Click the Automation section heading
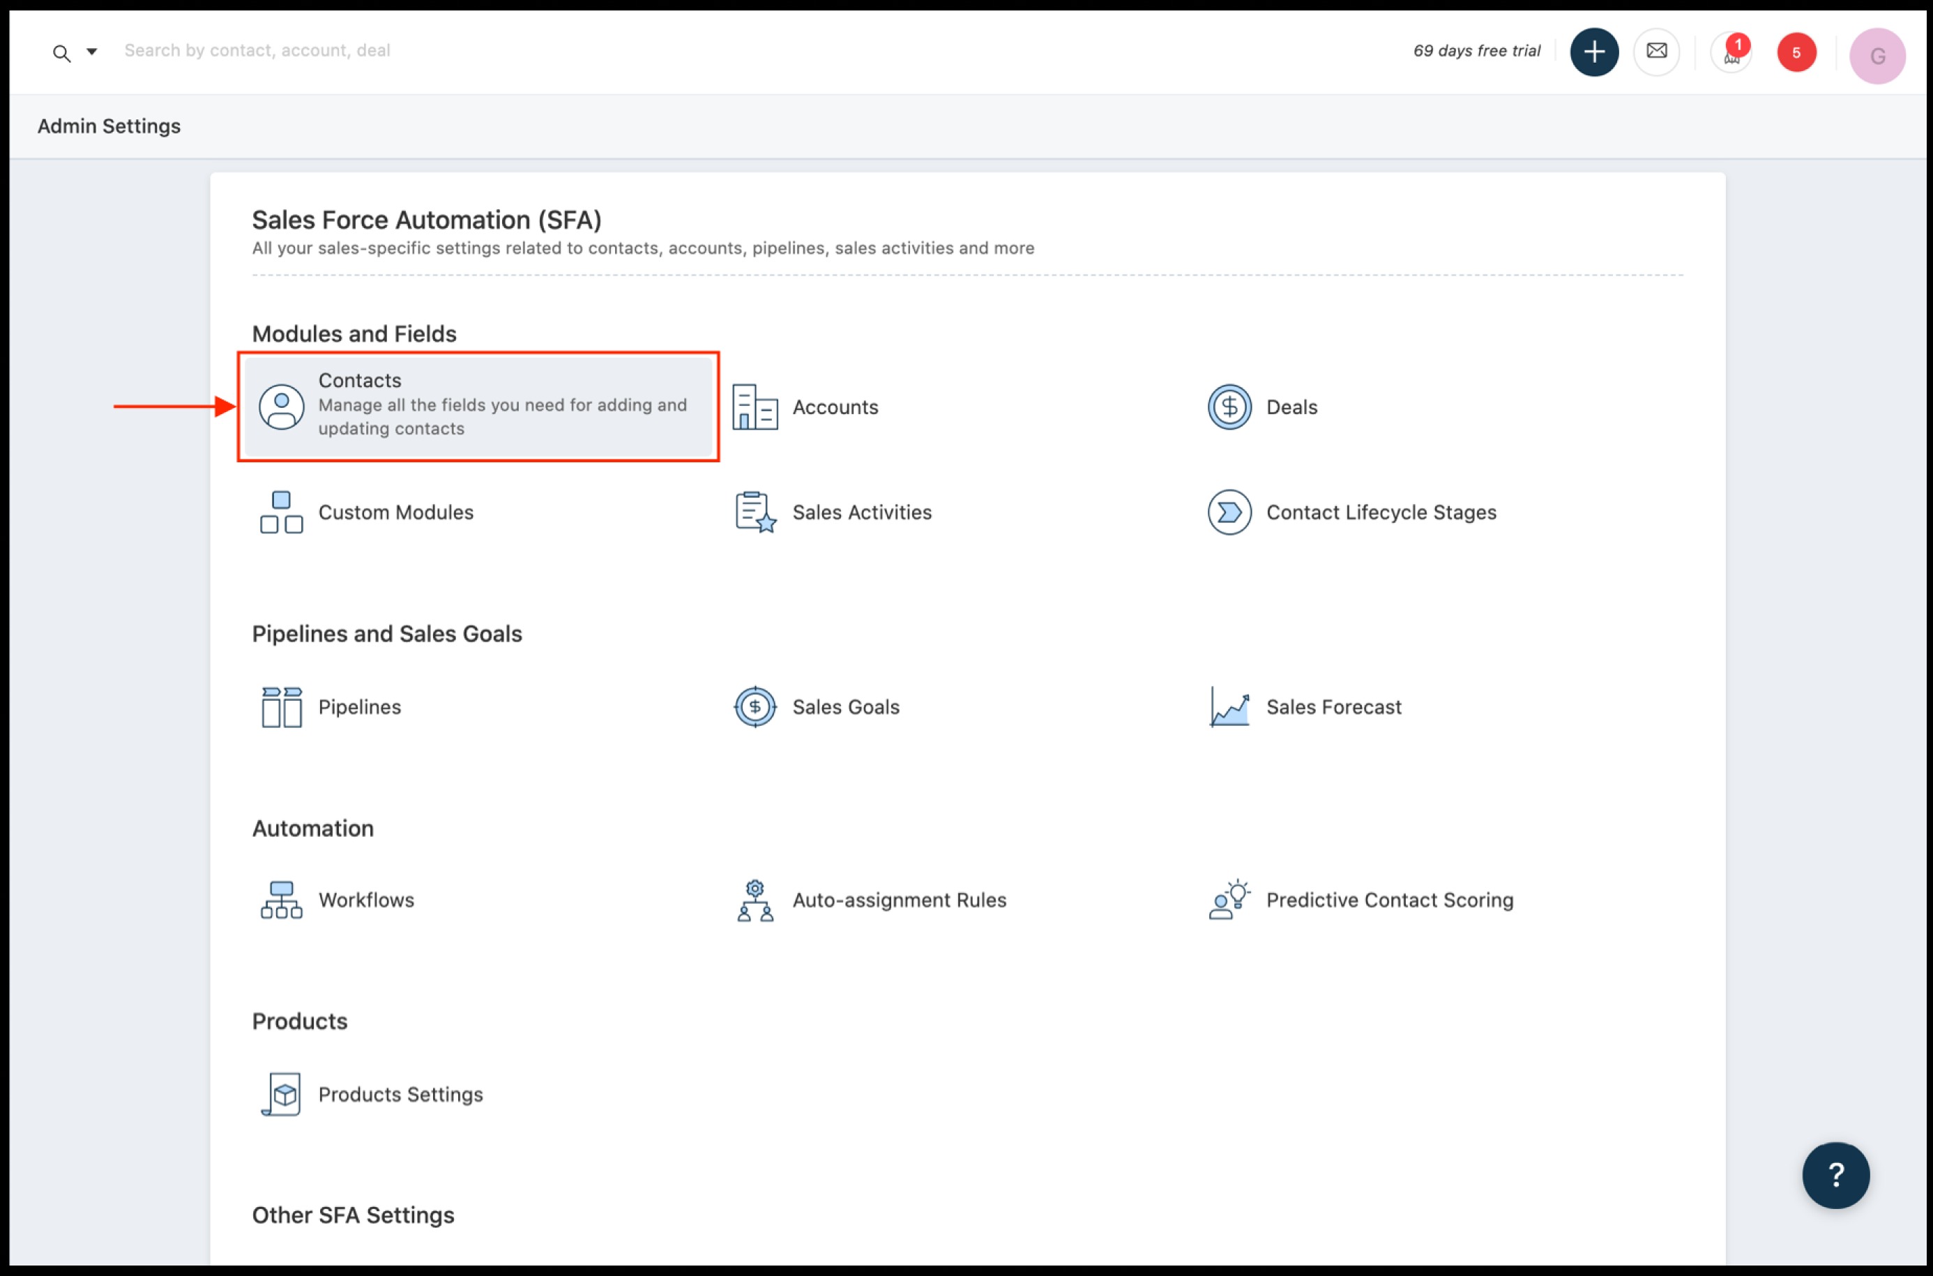1933x1276 pixels. [x=312, y=828]
